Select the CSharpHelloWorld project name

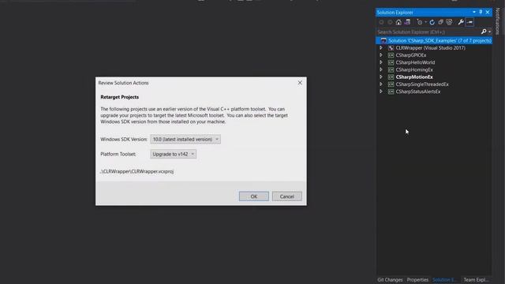pyautogui.click(x=415, y=62)
